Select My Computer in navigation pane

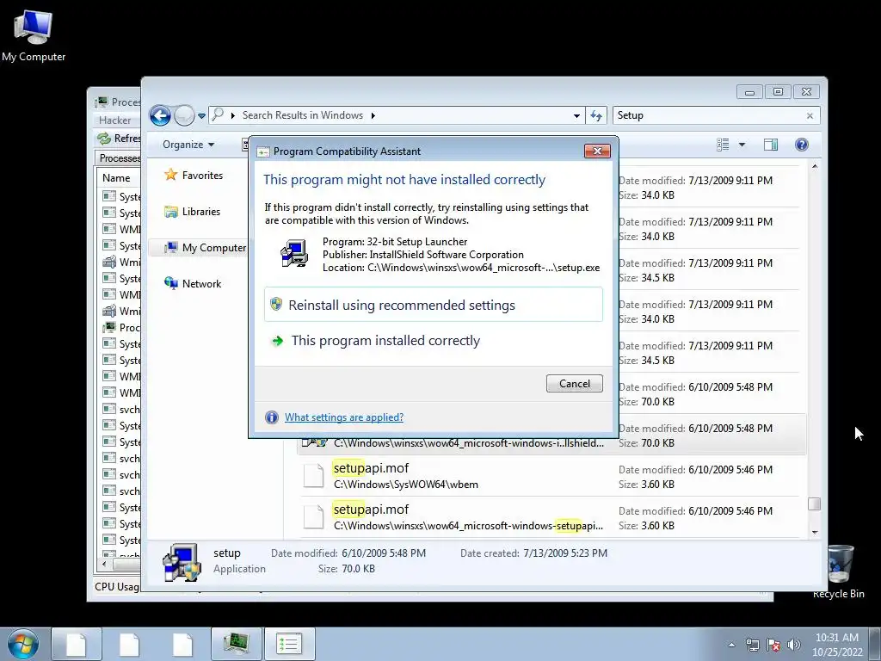(x=205, y=248)
